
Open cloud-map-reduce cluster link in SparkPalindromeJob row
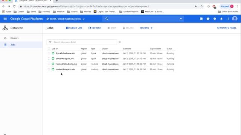(x=110, y=53)
